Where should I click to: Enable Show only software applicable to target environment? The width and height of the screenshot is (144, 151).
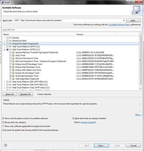pos(3,126)
